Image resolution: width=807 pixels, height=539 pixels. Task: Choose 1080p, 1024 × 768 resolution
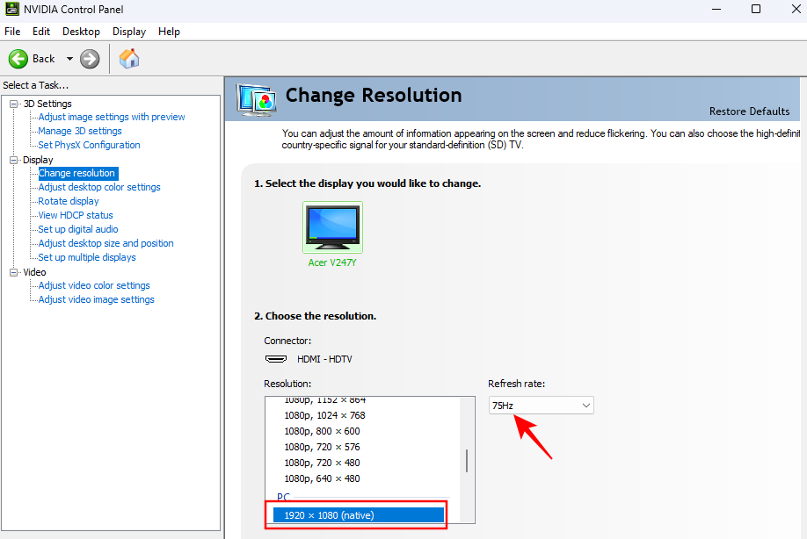324,415
